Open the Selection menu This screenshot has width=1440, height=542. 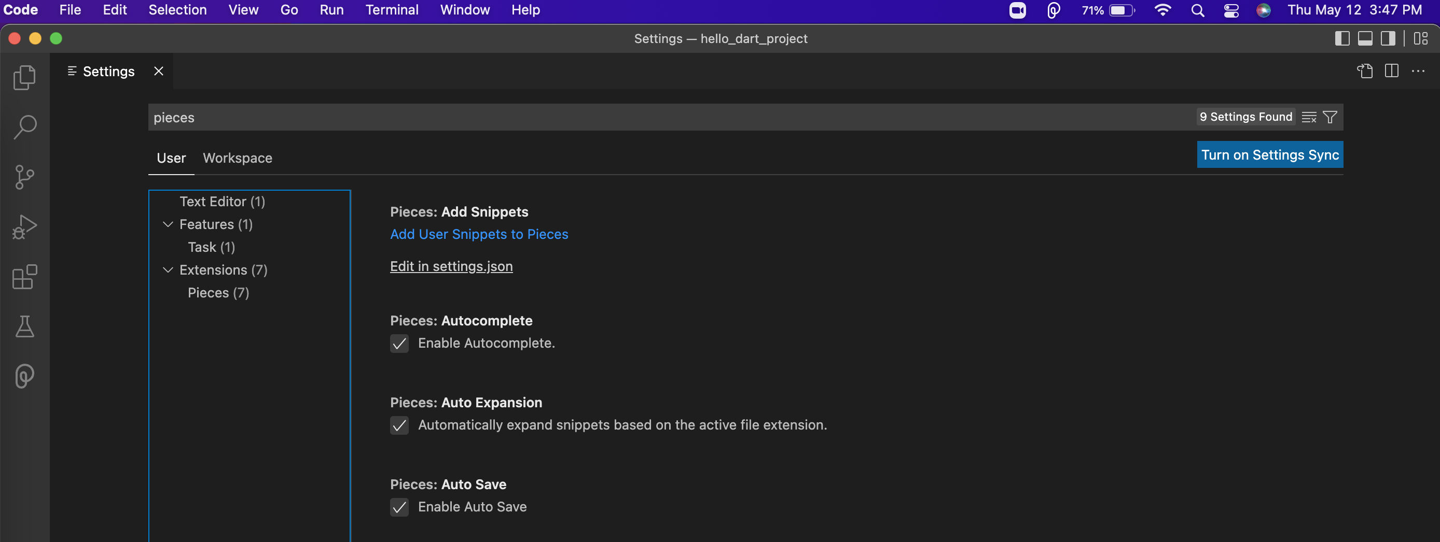coord(177,10)
